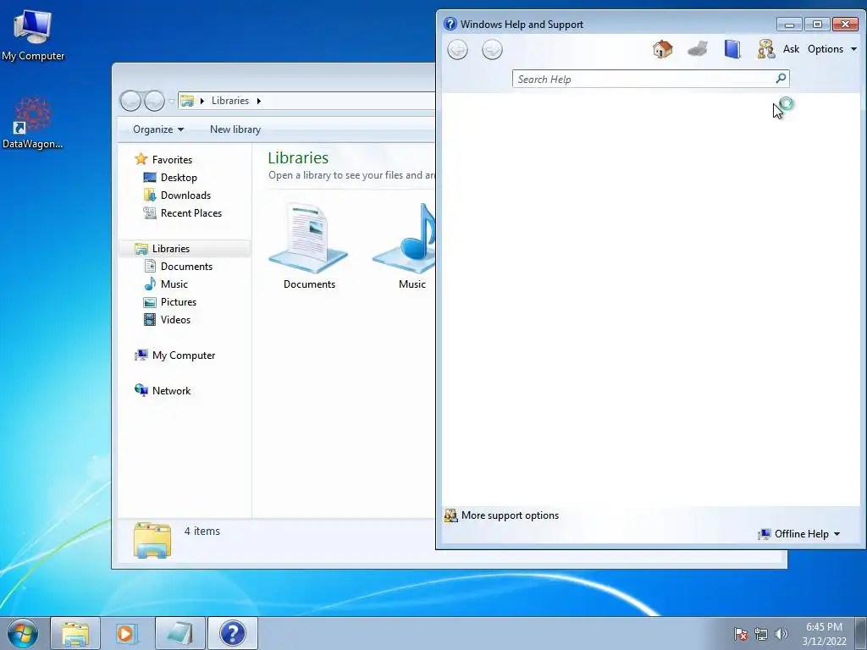867x650 pixels.
Task: Open the Organize menu in Explorer
Action: coord(158,129)
